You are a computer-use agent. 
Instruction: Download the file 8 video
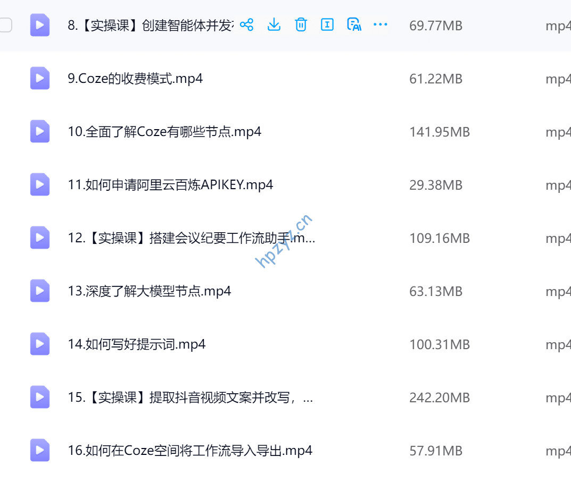(x=274, y=25)
